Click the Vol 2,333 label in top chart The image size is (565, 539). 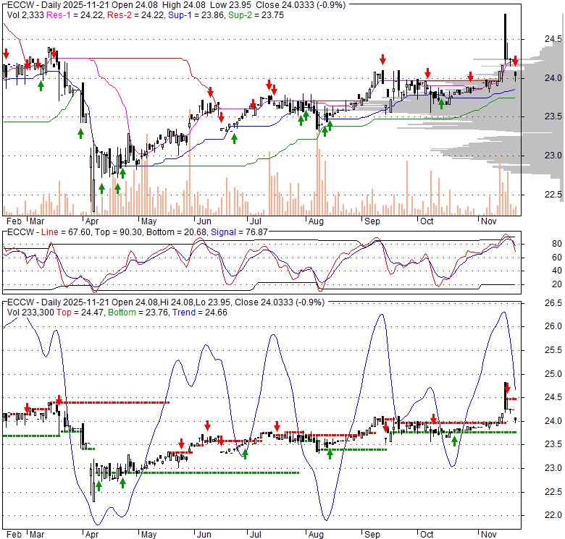(25, 15)
